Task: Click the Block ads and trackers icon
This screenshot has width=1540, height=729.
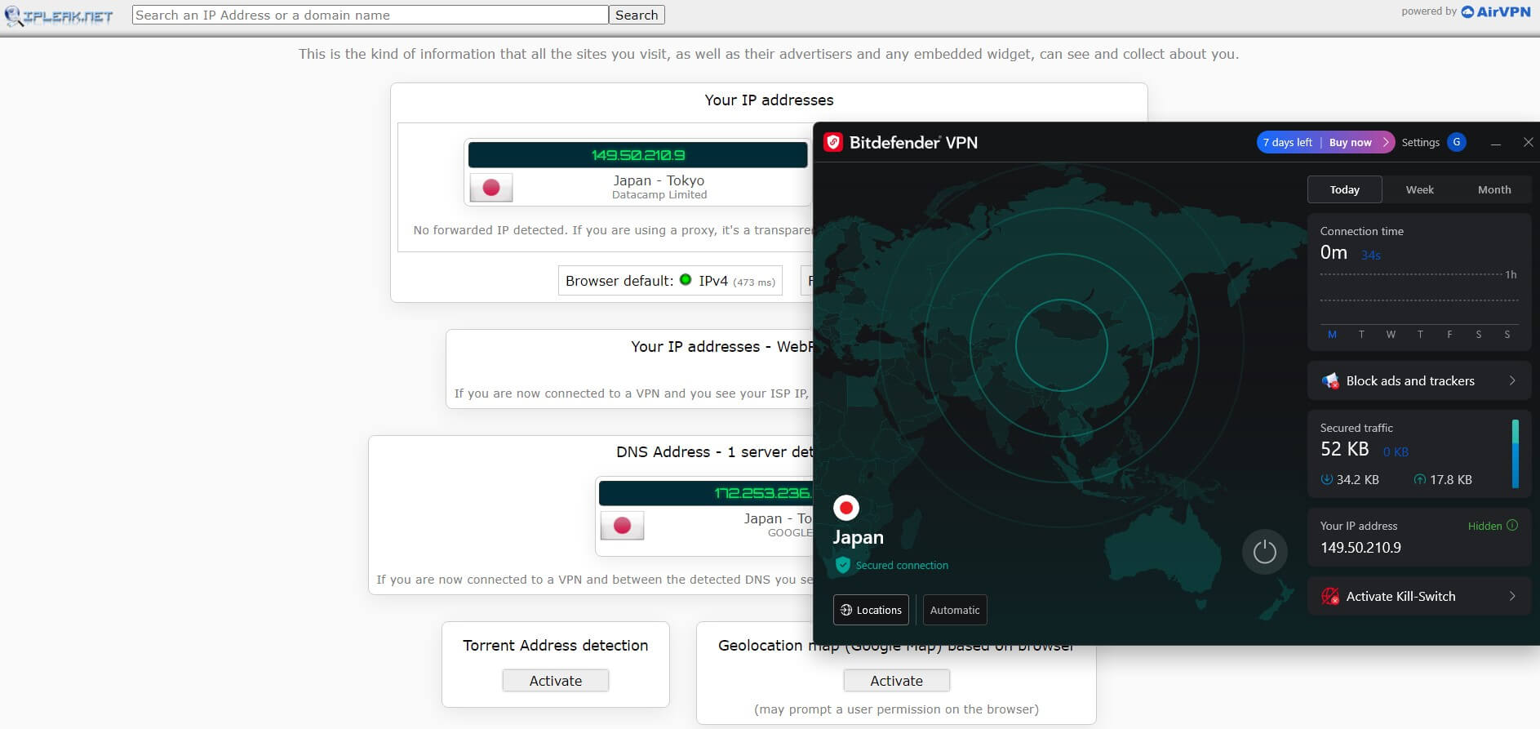Action: click(1330, 381)
